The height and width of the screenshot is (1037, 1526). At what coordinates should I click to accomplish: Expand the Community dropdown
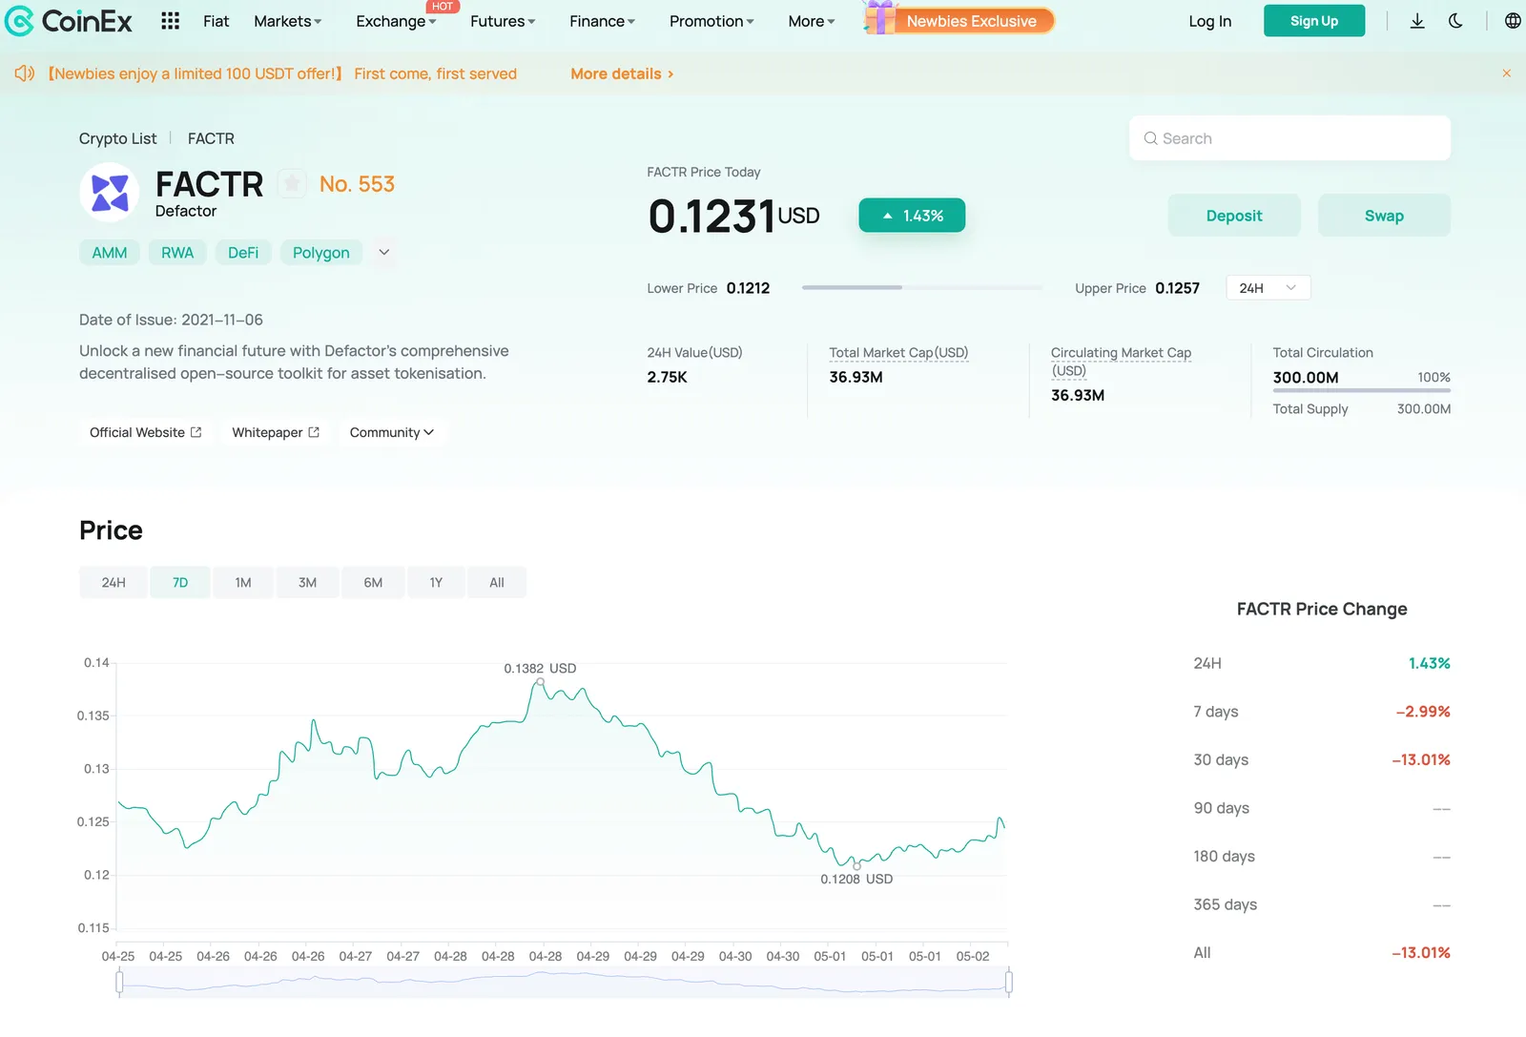pos(392,432)
